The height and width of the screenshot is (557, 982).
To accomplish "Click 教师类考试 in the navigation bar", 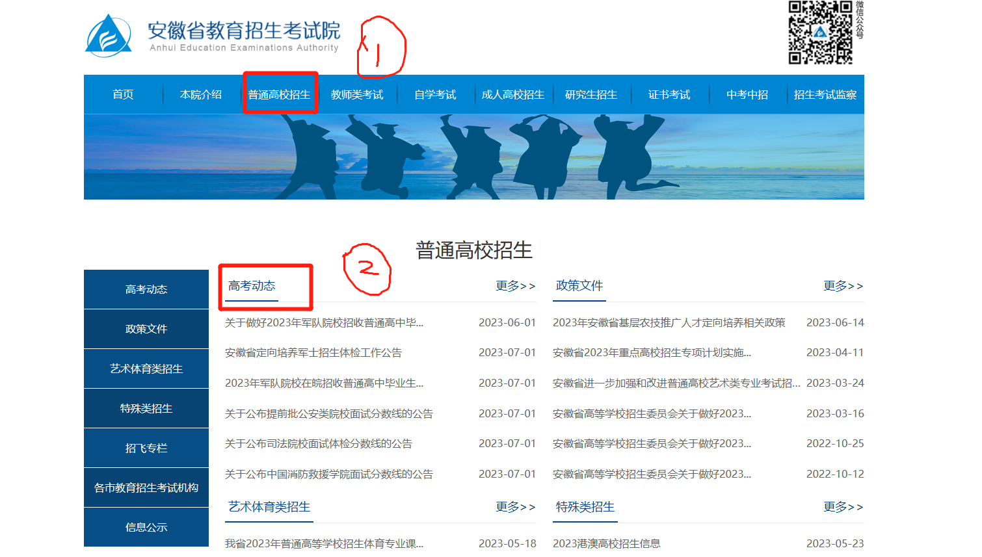I will [357, 95].
